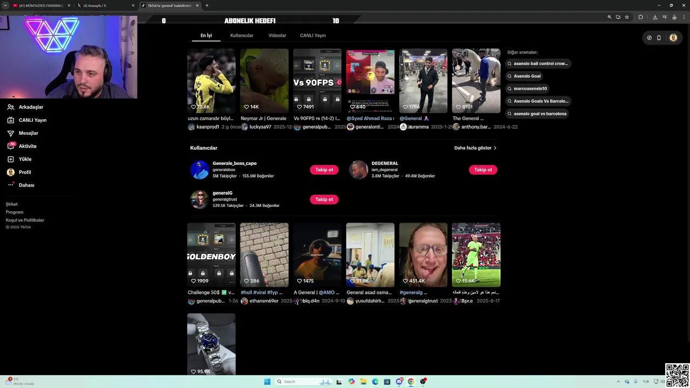Search suggestion 'marcoasensio10'
690x388 pixels.
coord(527,88)
